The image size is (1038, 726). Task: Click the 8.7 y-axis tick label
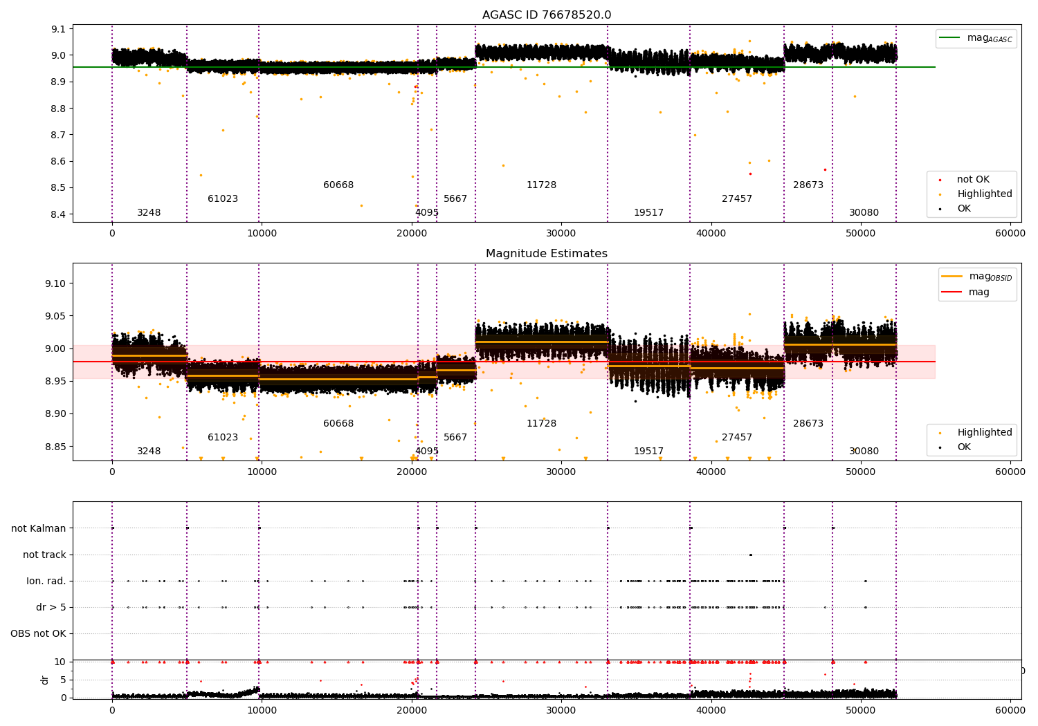(59, 135)
